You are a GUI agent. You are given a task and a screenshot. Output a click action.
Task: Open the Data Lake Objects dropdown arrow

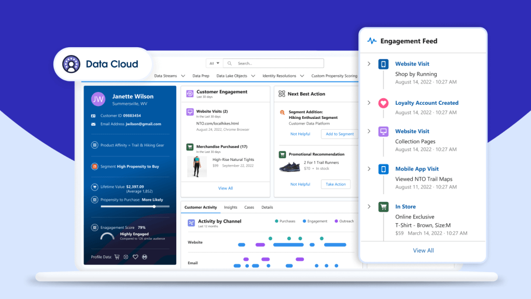[253, 76]
